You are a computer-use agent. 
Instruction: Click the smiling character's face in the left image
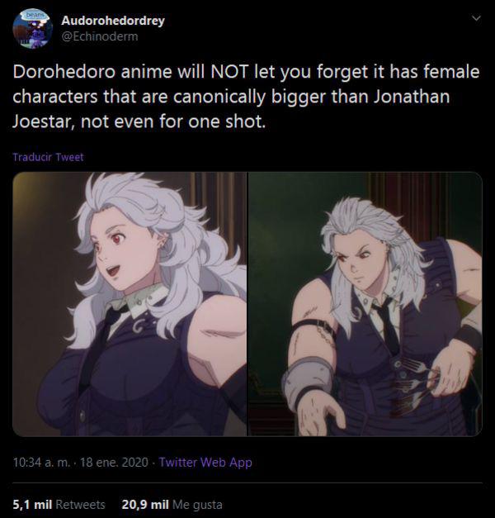point(124,254)
